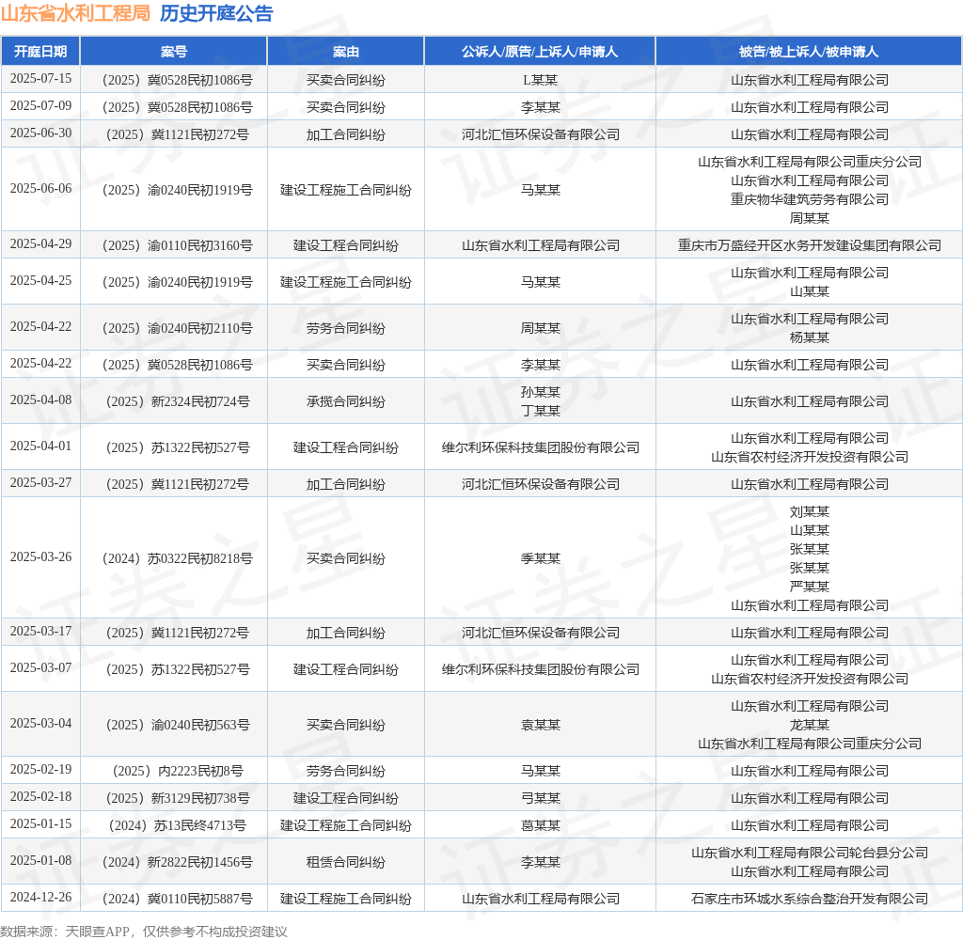This screenshot has width=963, height=940.
Task: Click case number 内2223民初8号
Action: [177, 771]
